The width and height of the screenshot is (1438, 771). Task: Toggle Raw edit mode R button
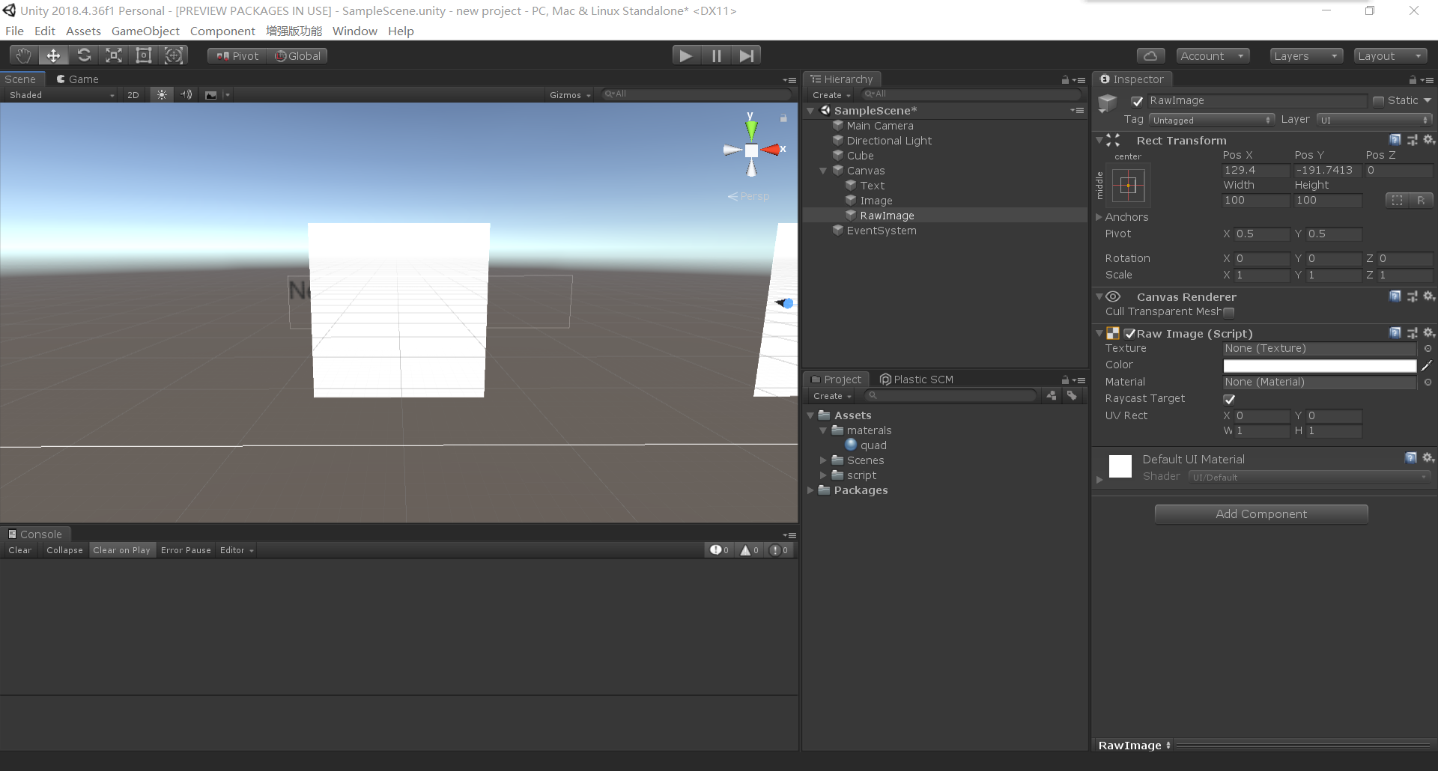1421,200
